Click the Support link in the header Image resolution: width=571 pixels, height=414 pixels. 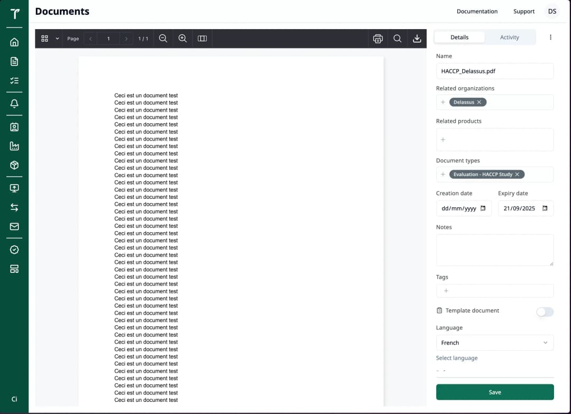coord(524,11)
